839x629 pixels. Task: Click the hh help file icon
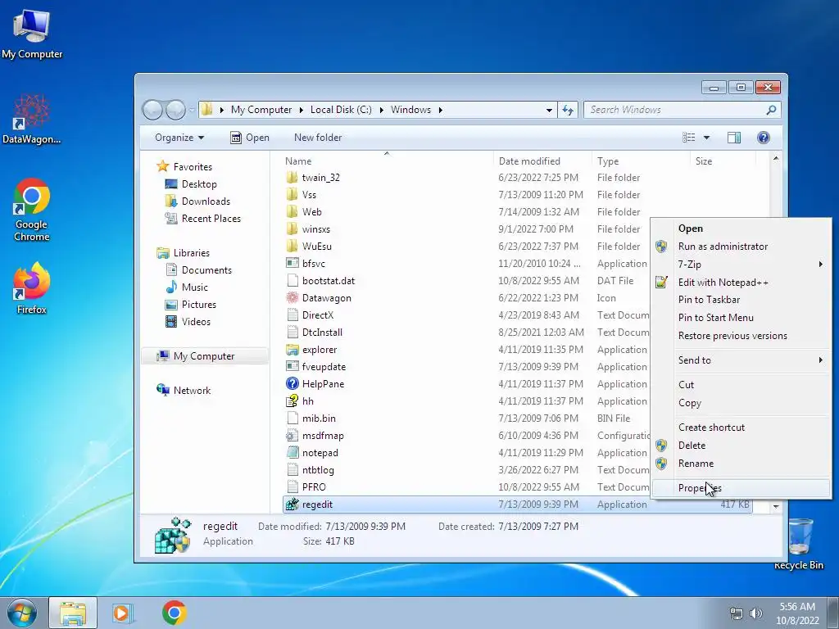(x=293, y=400)
